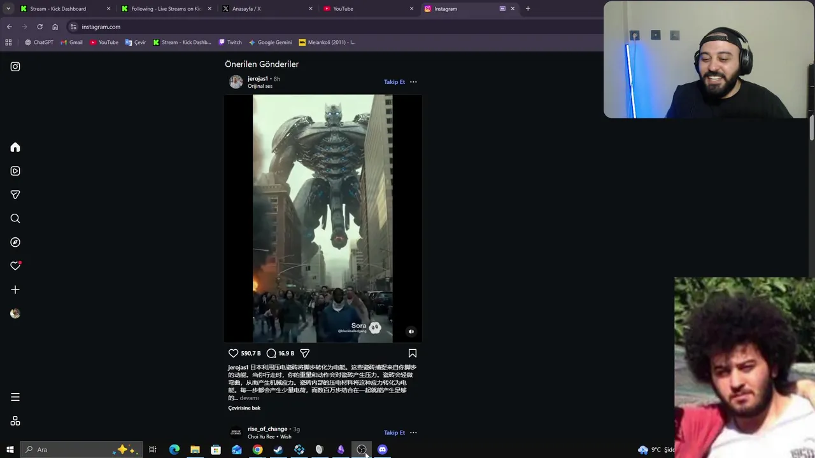Open File Explorer from taskbar

point(195,450)
